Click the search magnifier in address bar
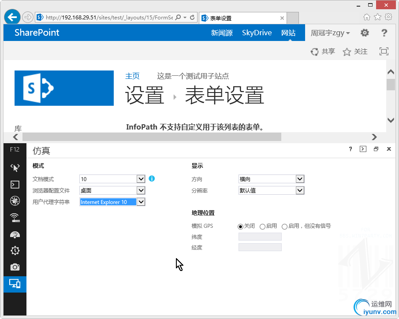399x319 pixels. pos(179,17)
